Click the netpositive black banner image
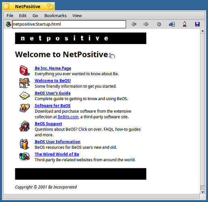Image resolution: width=208 pixels, height=202 pixels. [x=81, y=38]
